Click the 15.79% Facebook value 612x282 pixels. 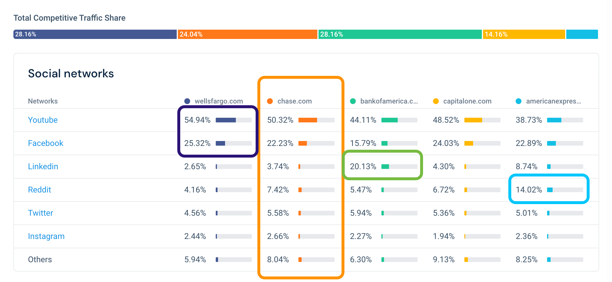(363, 143)
